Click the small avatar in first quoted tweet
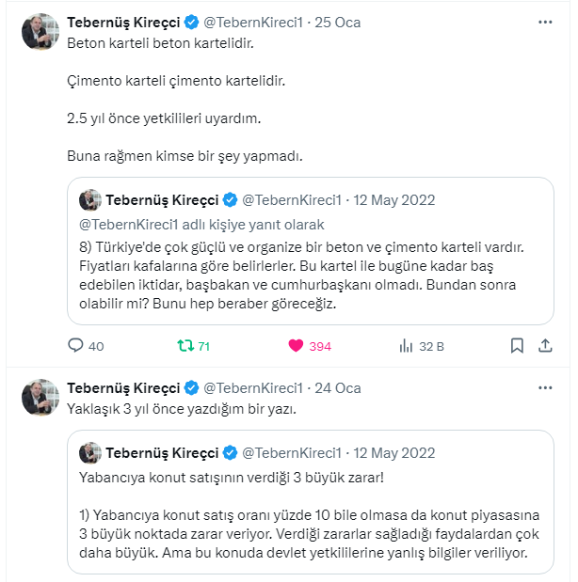The width and height of the screenshot is (578, 582). coord(90,200)
